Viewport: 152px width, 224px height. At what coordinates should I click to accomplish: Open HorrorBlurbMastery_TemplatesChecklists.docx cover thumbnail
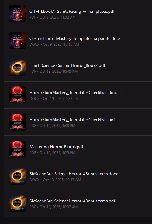[x=17, y=95]
